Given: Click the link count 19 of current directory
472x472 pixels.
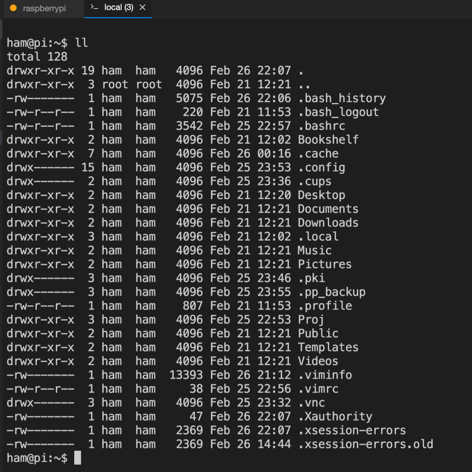Looking at the screenshot, I should pos(88,71).
